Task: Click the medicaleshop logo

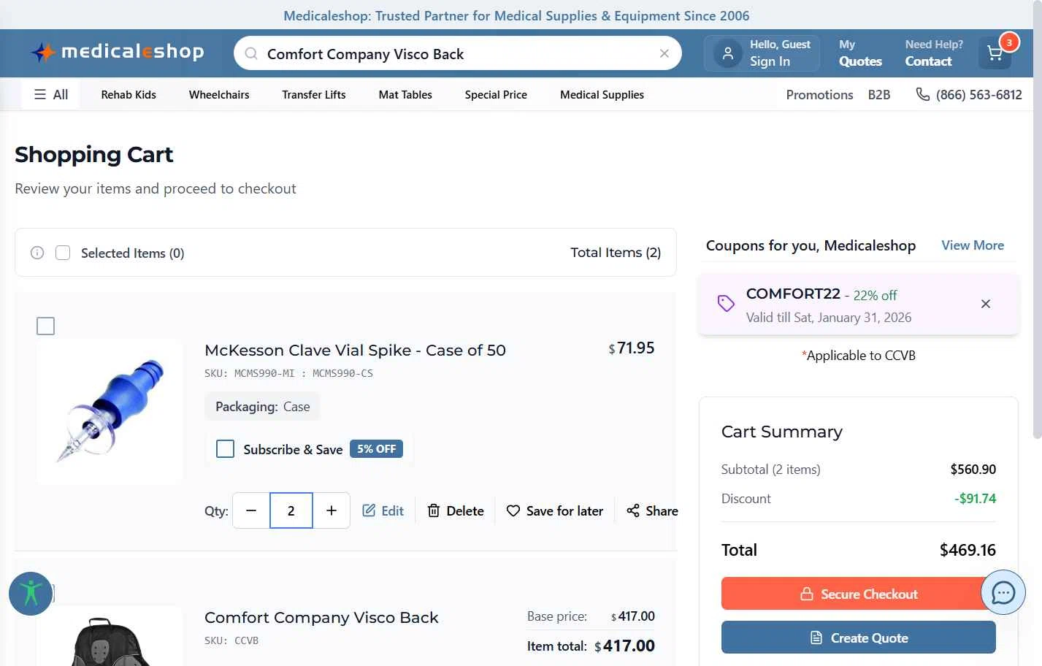Action: coord(118,52)
